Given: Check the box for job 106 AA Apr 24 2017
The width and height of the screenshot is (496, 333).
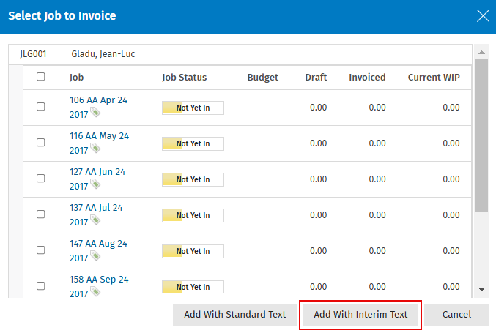Looking at the screenshot, I should pyautogui.click(x=40, y=107).
